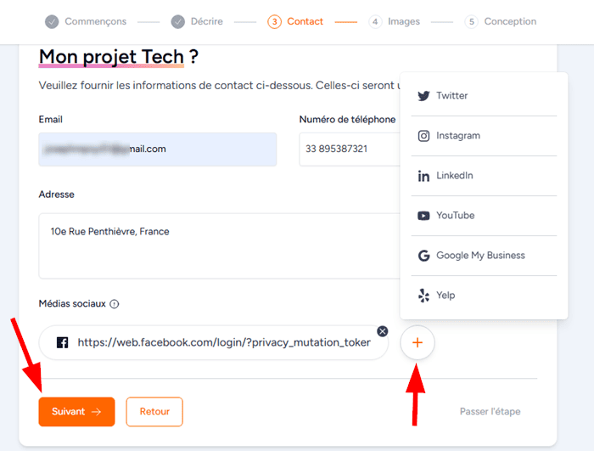Open the add social media plus button
This screenshot has width=594, height=451.
click(417, 343)
